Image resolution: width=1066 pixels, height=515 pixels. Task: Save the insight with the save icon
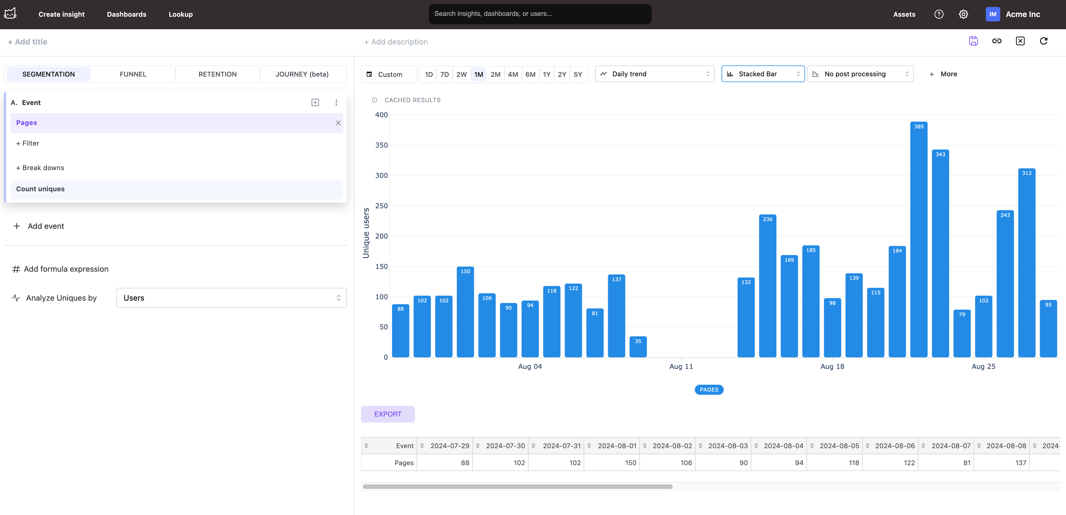973,41
